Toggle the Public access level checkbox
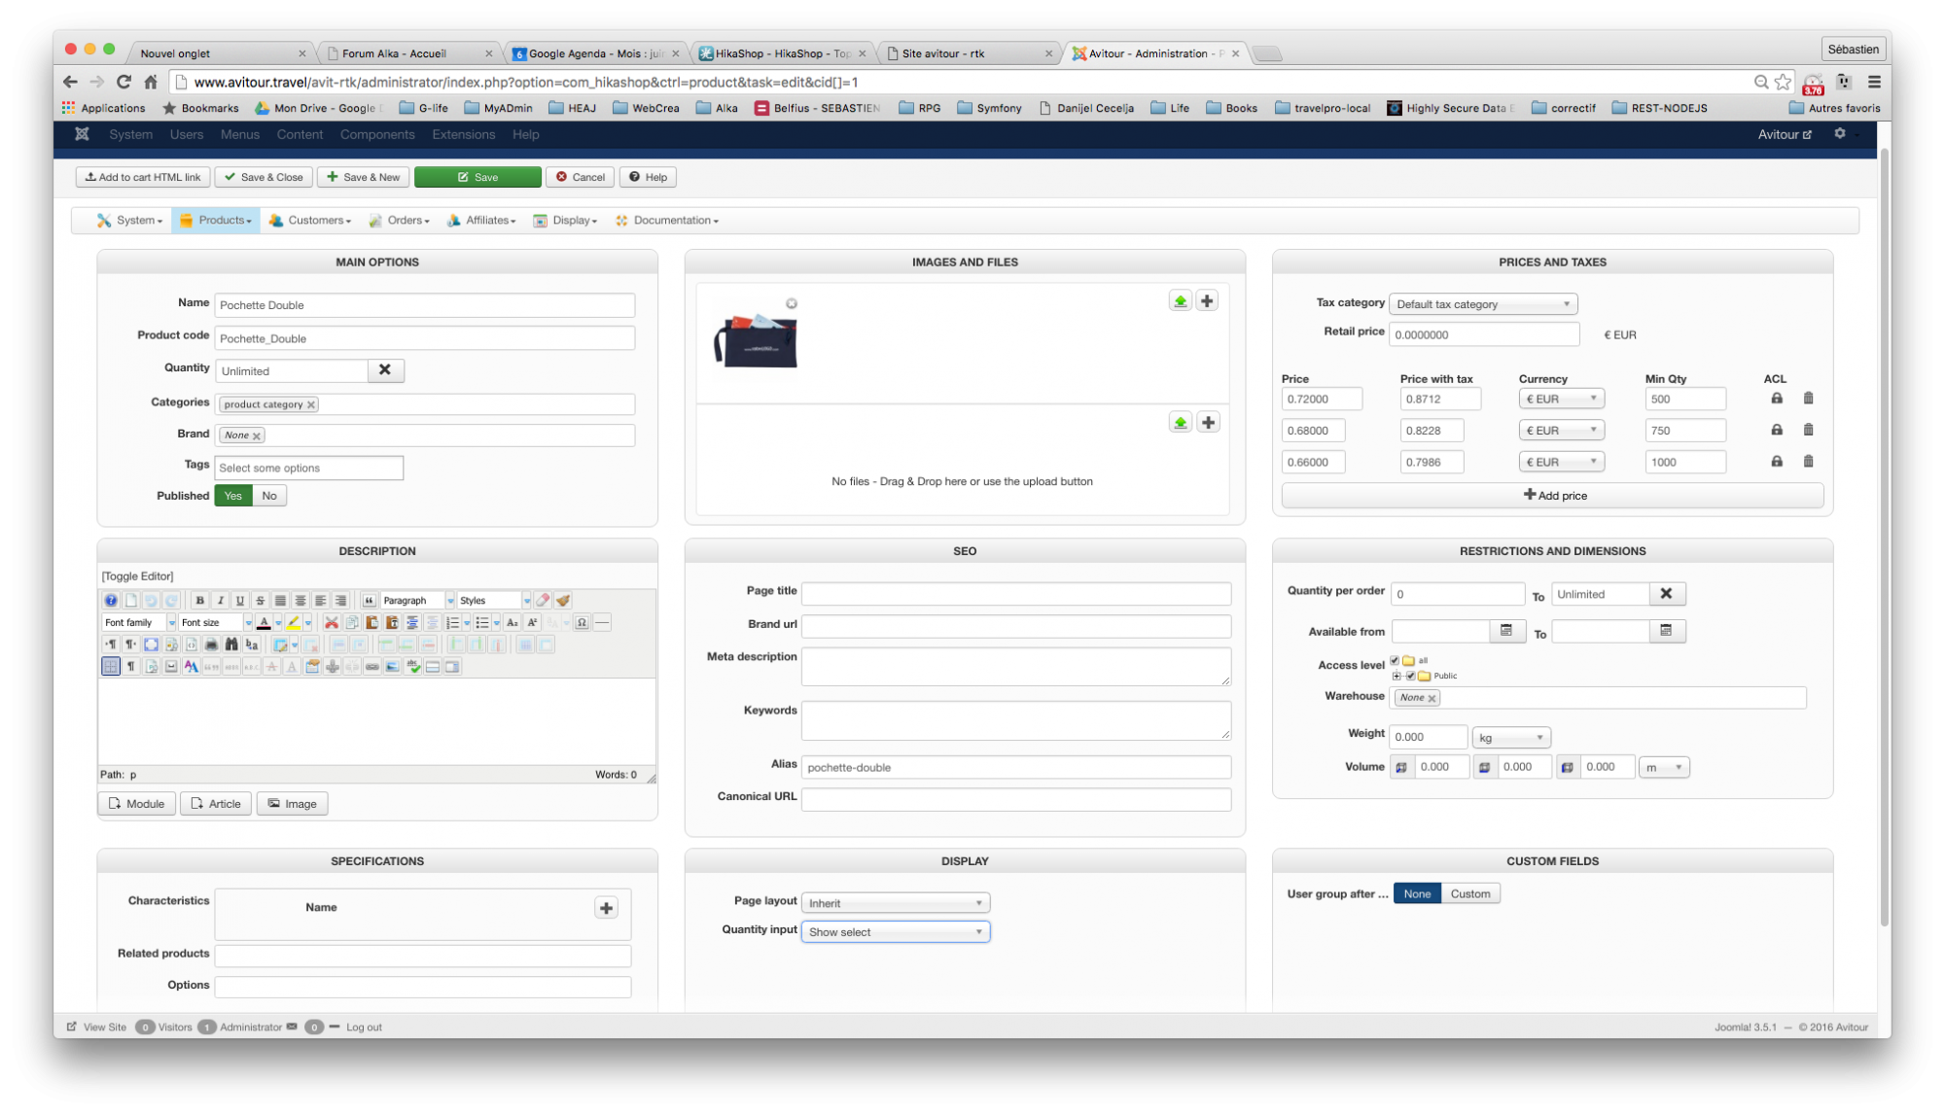Screen dimensions: 1945x1115 (x=1410, y=676)
